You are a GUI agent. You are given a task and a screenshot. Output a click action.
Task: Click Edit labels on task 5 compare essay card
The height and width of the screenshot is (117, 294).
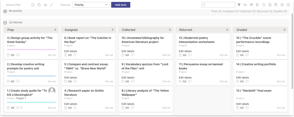pyautogui.click(x=71, y=77)
